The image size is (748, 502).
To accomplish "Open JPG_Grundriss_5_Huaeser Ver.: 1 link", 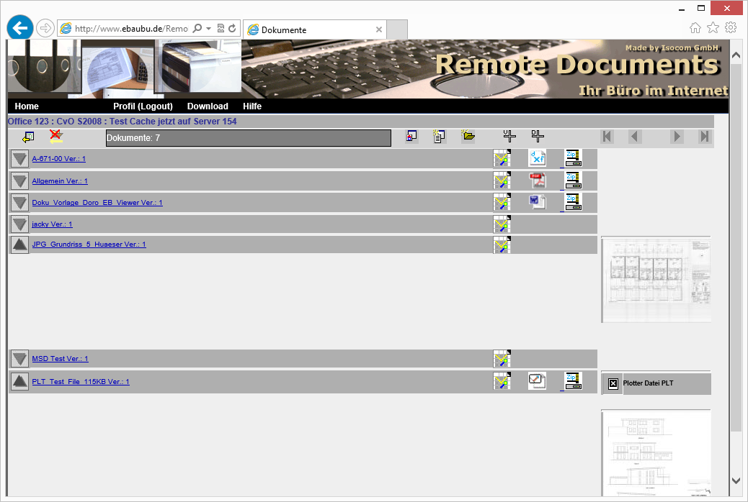I will pos(89,245).
